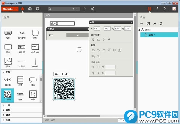Click the export arrow icon in 项目 panel
The image size is (180, 124).
pos(155,24)
